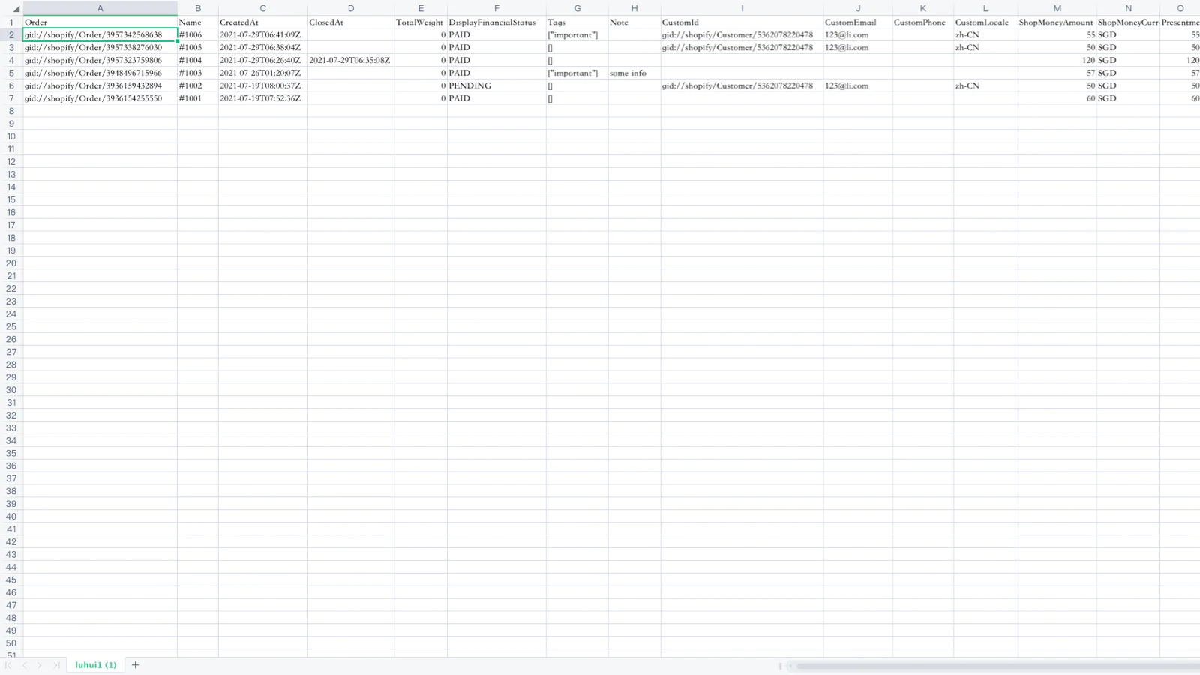Select column I header
Image resolution: width=1200 pixels, height=675 pixels.
click(742, 8)
